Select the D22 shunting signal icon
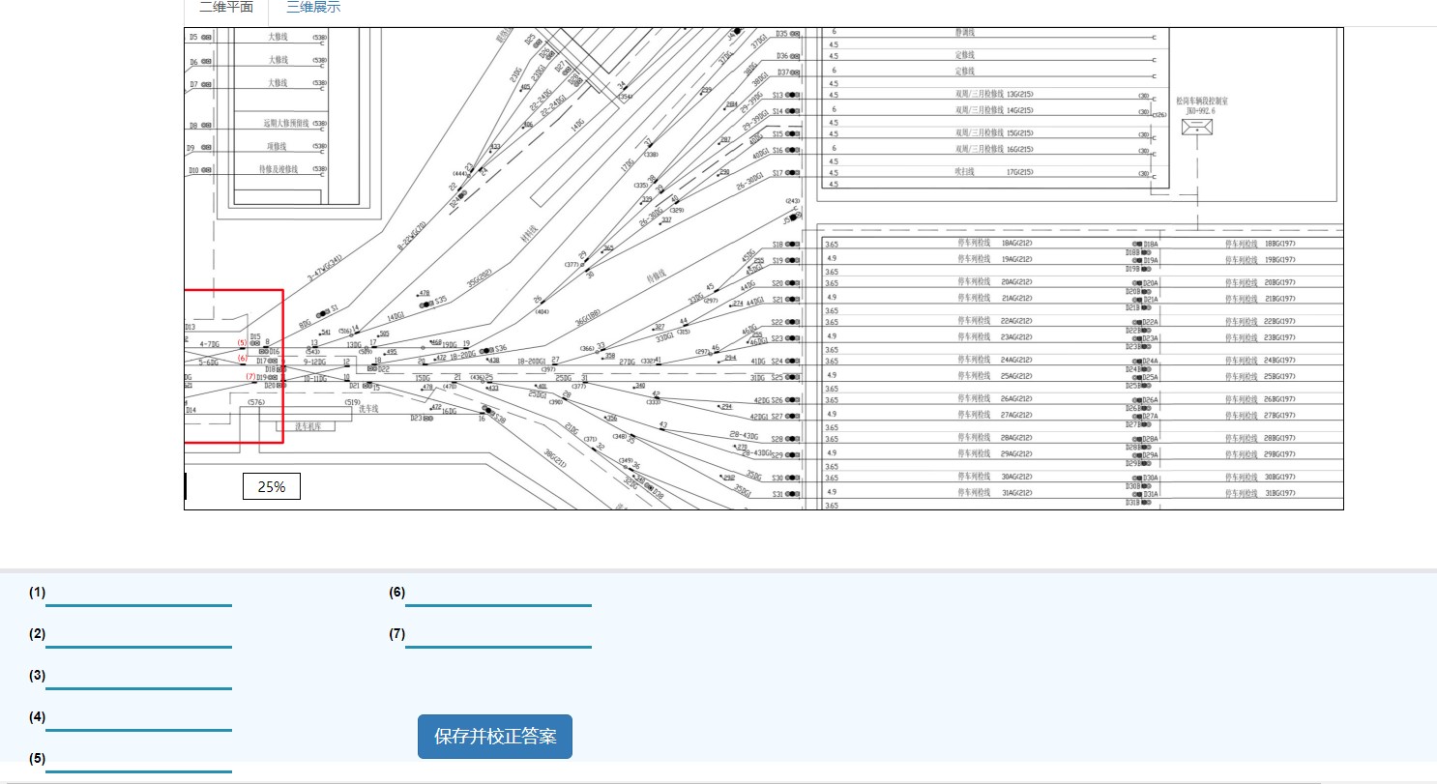 point(372,369)
